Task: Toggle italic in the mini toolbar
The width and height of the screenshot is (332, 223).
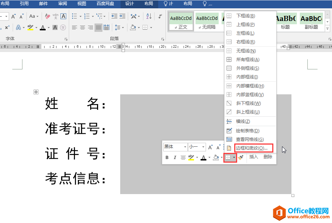Action: pyautogui.click(x=175, y=158)
